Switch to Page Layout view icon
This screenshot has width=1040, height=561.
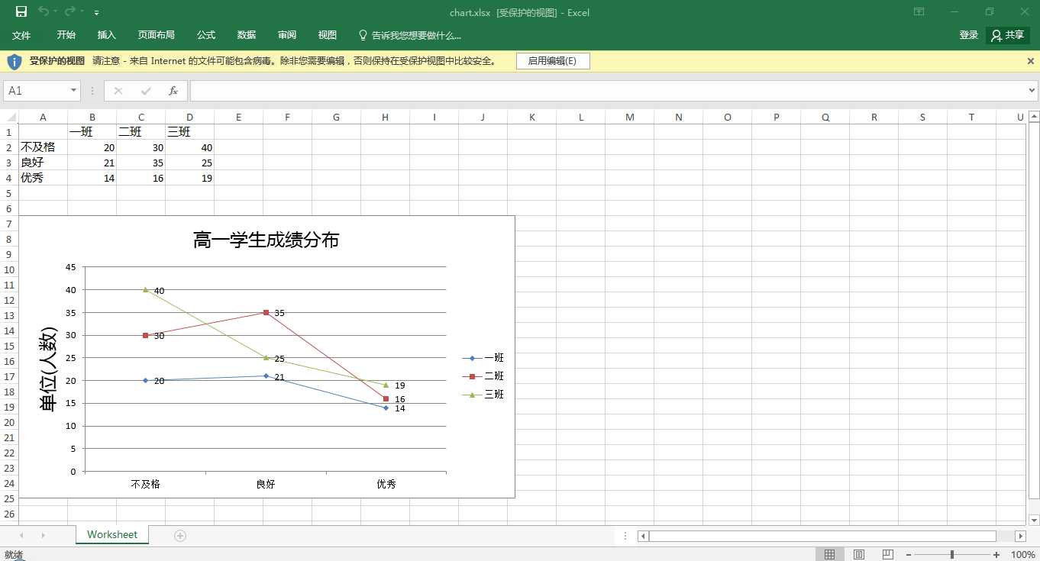coord(859,554)
